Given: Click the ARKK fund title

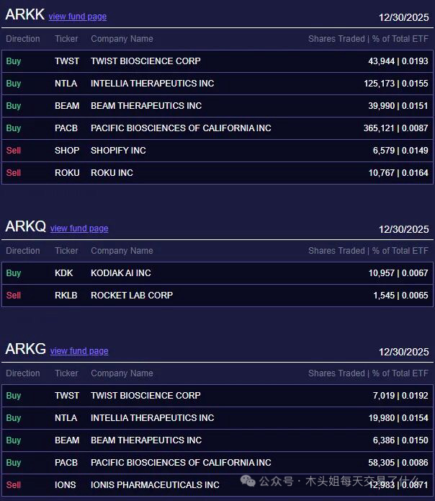Looking at the screenshot, I should pyautogui.click(x=24, y=15).
